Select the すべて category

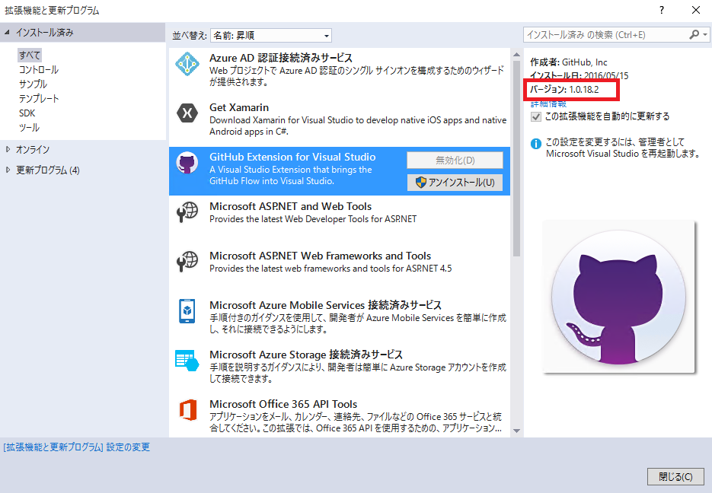click(x=30, y=55)
